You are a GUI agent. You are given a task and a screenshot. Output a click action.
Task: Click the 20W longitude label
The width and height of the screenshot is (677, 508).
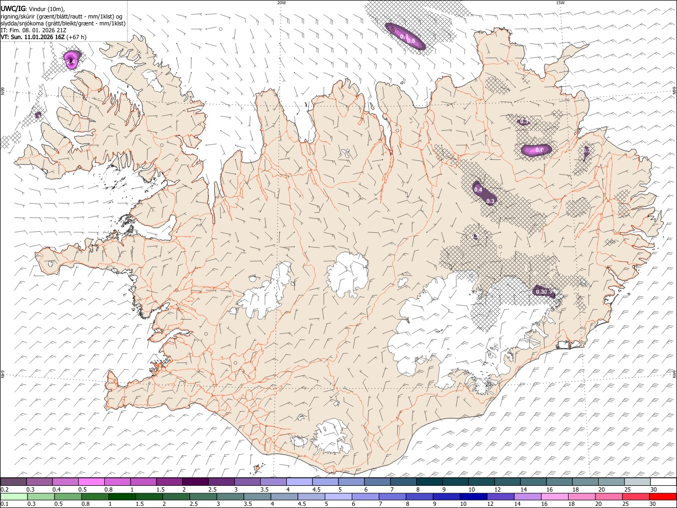coord(281,3)
